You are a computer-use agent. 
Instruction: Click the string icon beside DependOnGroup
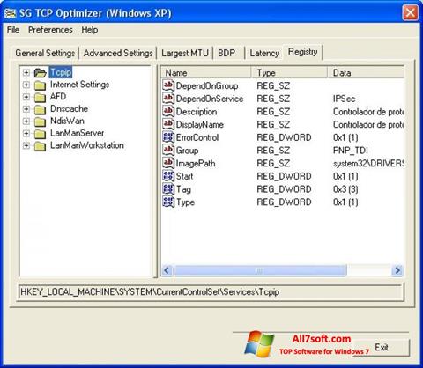[168, 85]
